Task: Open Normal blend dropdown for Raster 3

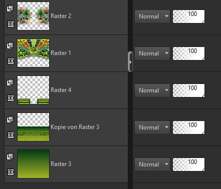Action: point(152,164)
